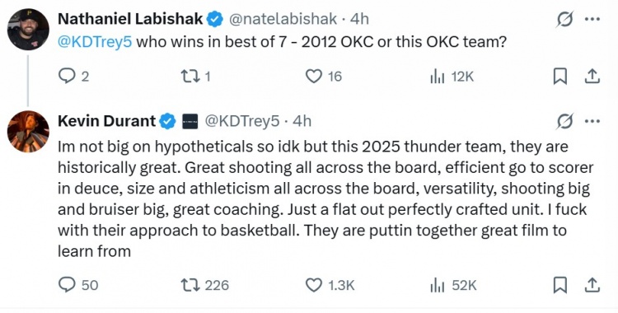Open Kevin Durant's profile avatar
618x313 pixels.
pos(28,131)
